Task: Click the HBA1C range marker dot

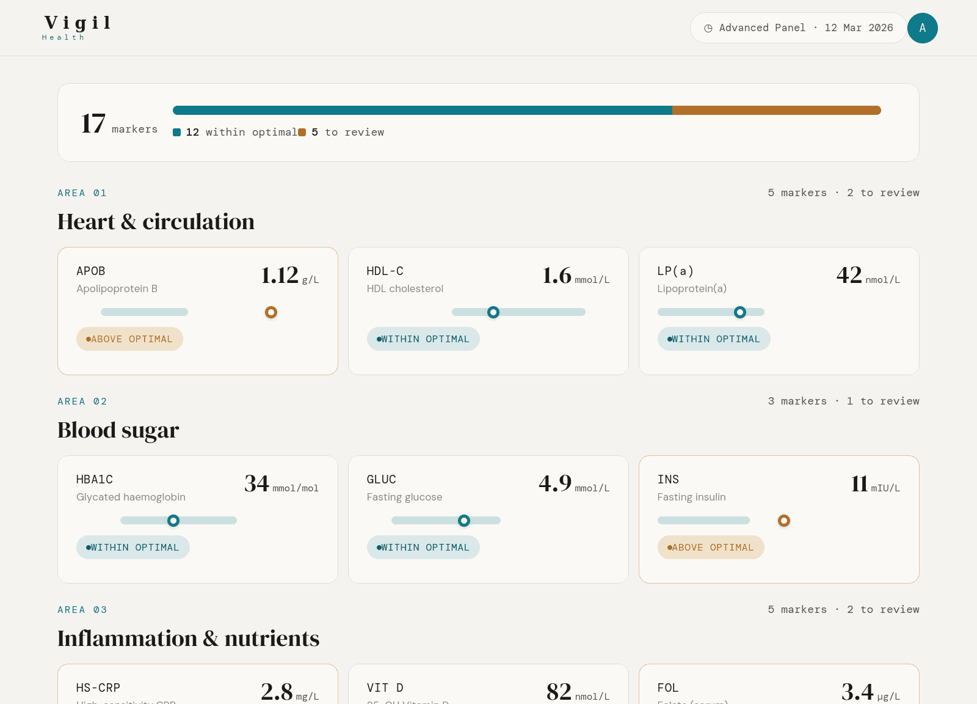Action: 173,521
